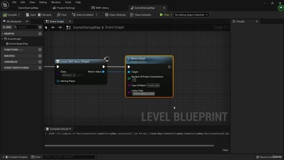
Task: Open My Blueprint view options gear
Action: 40,27
